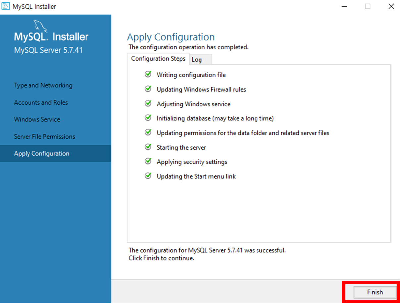400x303 pixels.
Task: Click check icon for Applying security settings
Action: point(148,161)
